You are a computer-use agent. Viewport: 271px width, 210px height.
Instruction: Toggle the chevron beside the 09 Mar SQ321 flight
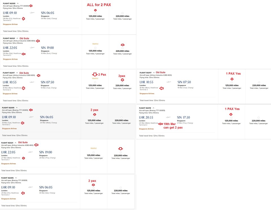pos(17,38)
